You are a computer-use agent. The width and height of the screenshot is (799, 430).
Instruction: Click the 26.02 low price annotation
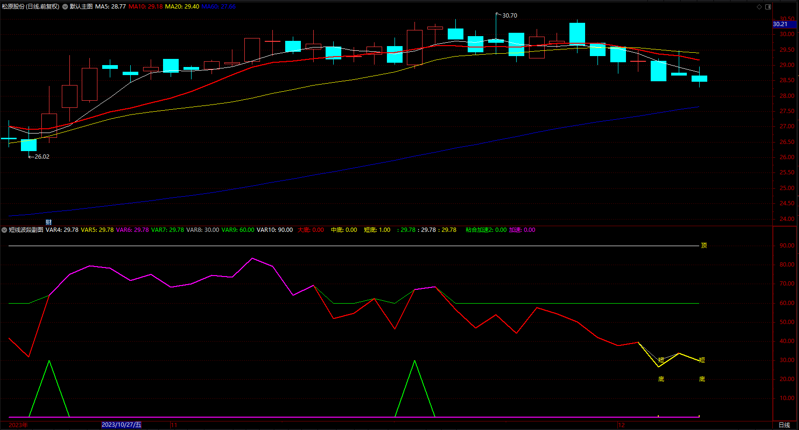pyautogui.click(x=42, y=157)
